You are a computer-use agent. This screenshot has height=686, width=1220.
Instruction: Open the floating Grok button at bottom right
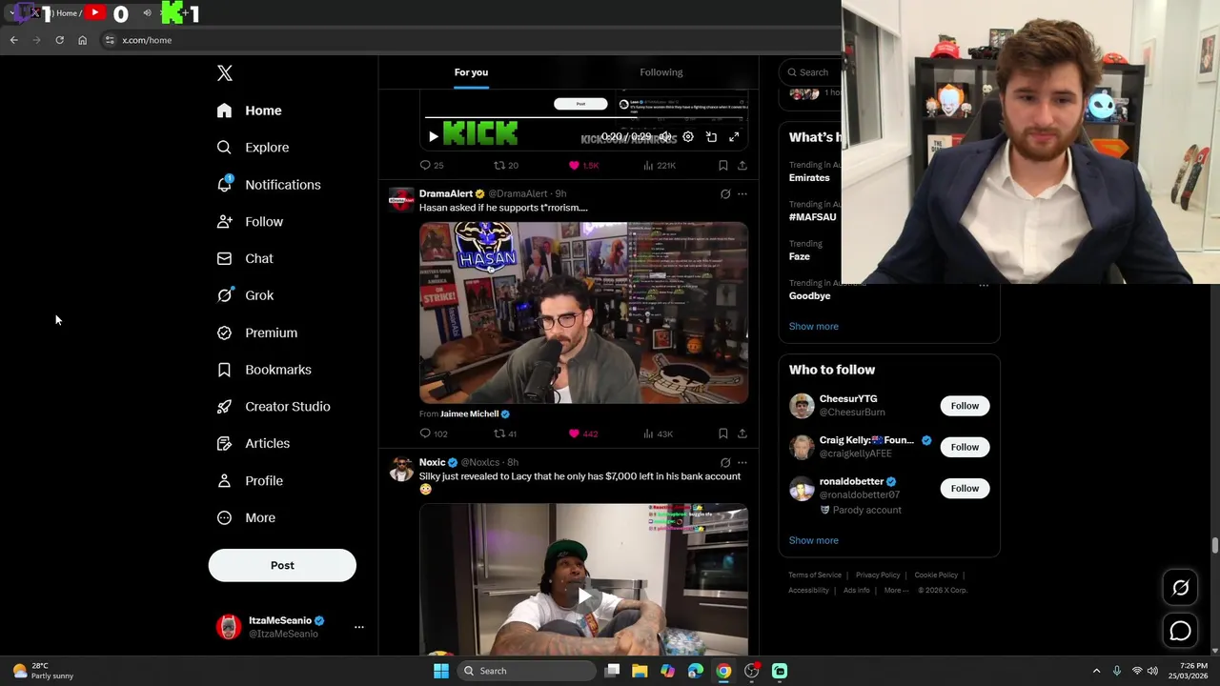point(1180,589)
